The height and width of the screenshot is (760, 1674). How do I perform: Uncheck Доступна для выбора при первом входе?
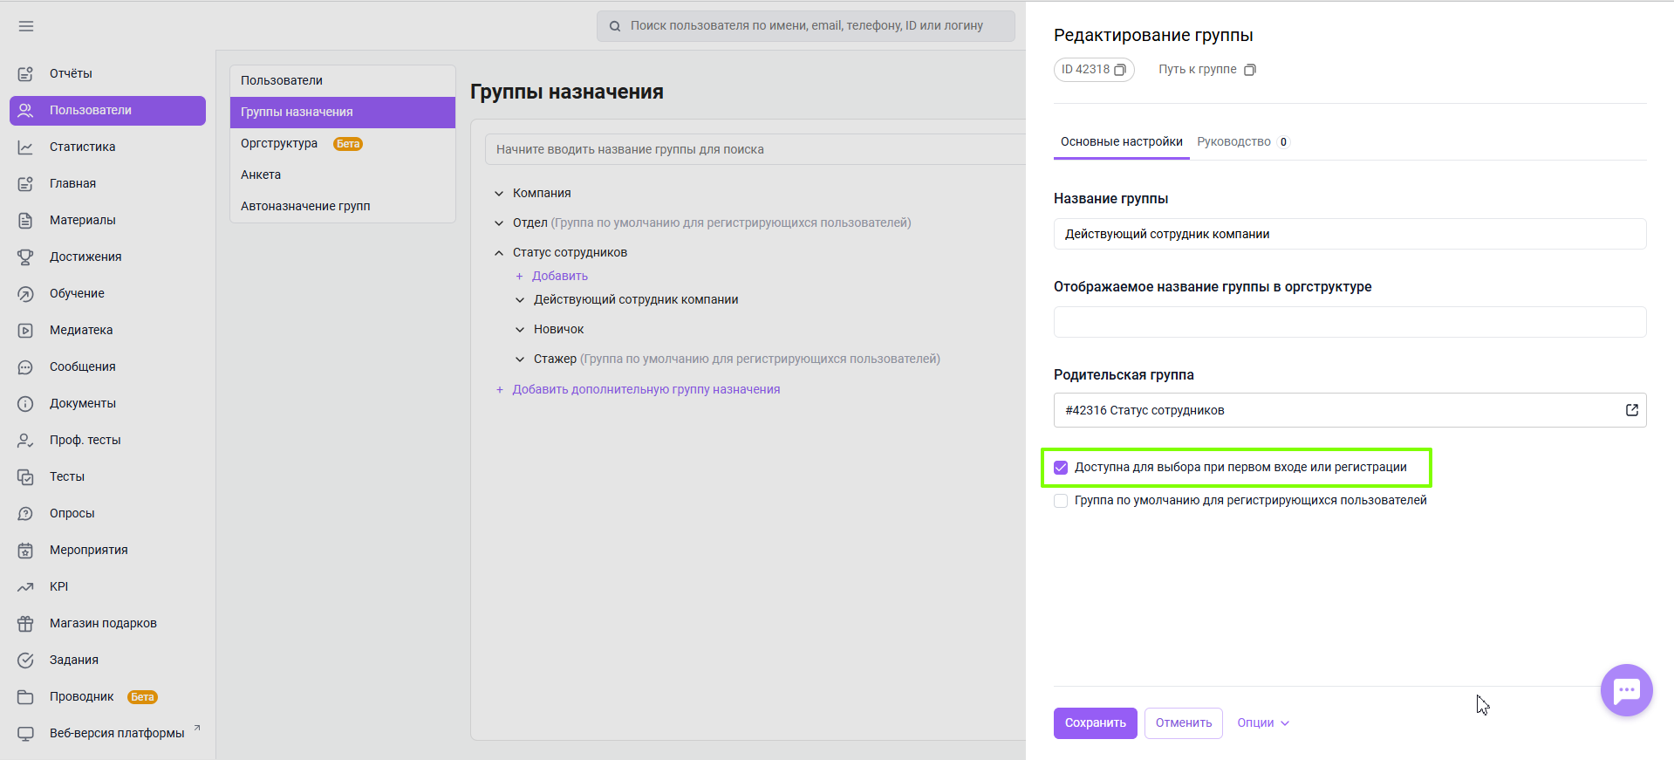[x=1061, y=468]
